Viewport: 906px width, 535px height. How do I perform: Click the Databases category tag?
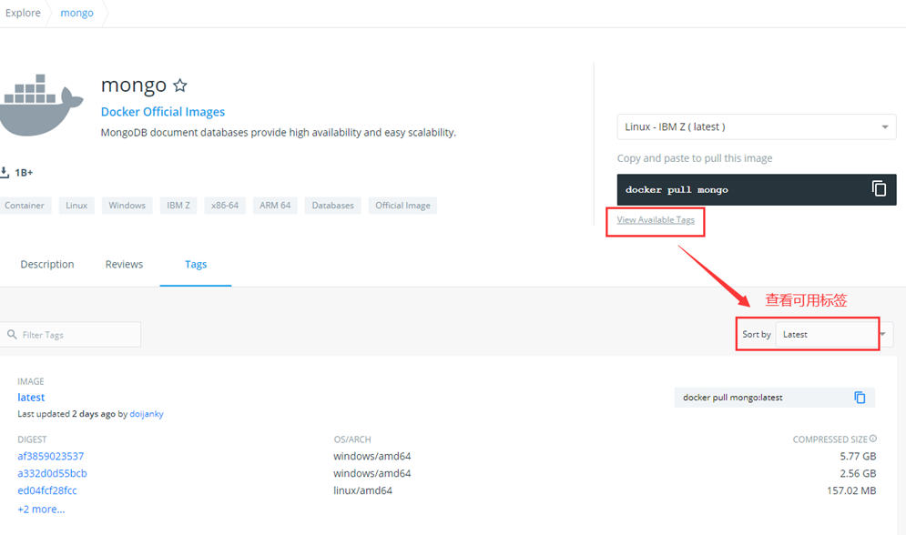(x=333, y=206)
